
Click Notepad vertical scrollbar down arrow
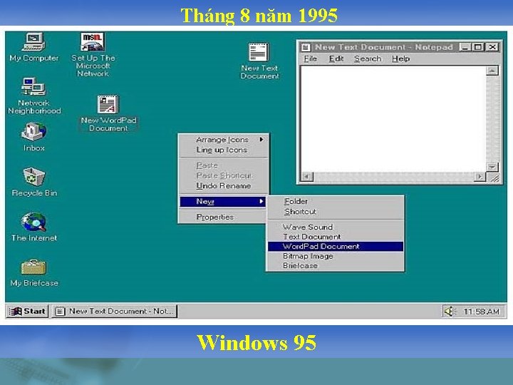tap(492, 167)
